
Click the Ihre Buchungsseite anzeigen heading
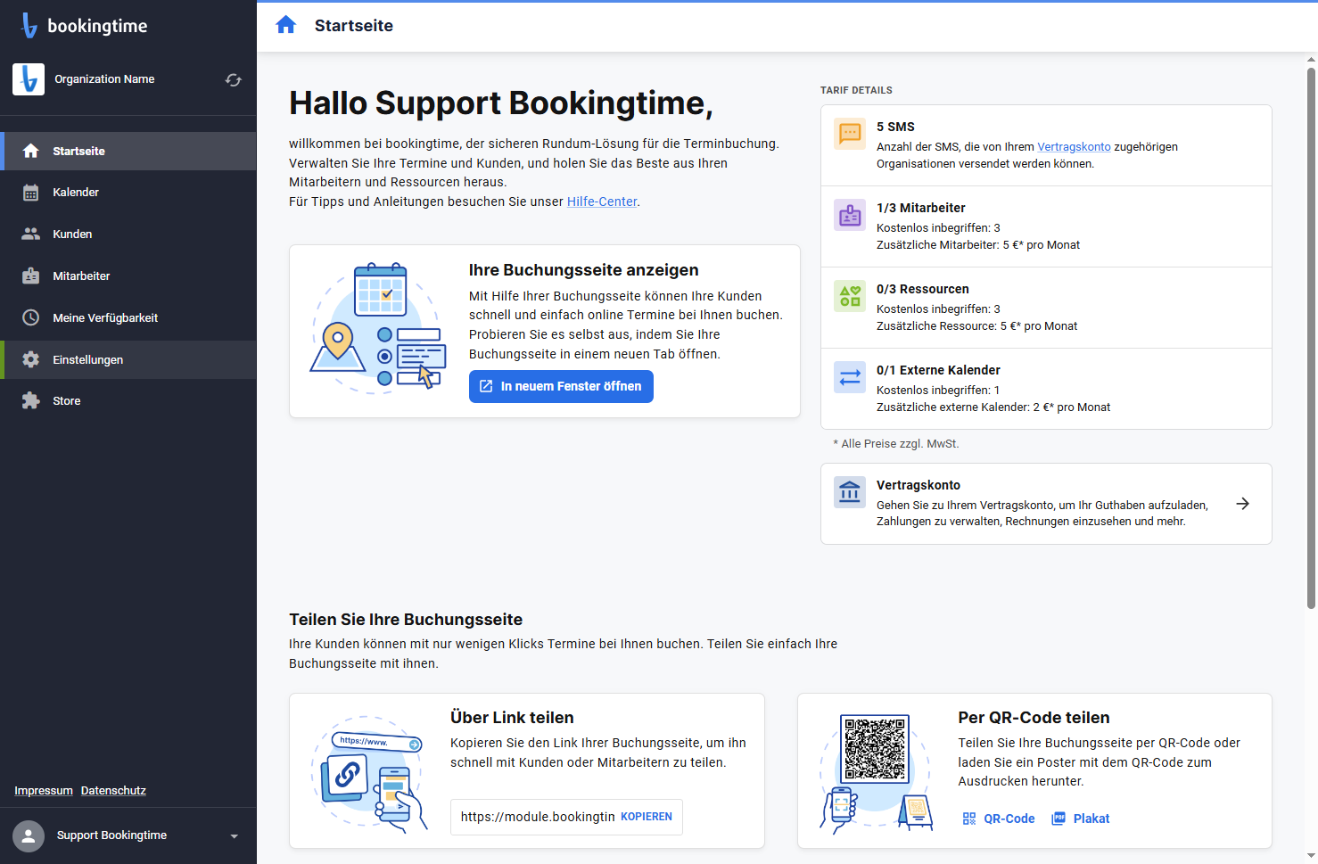pos(583,270)
